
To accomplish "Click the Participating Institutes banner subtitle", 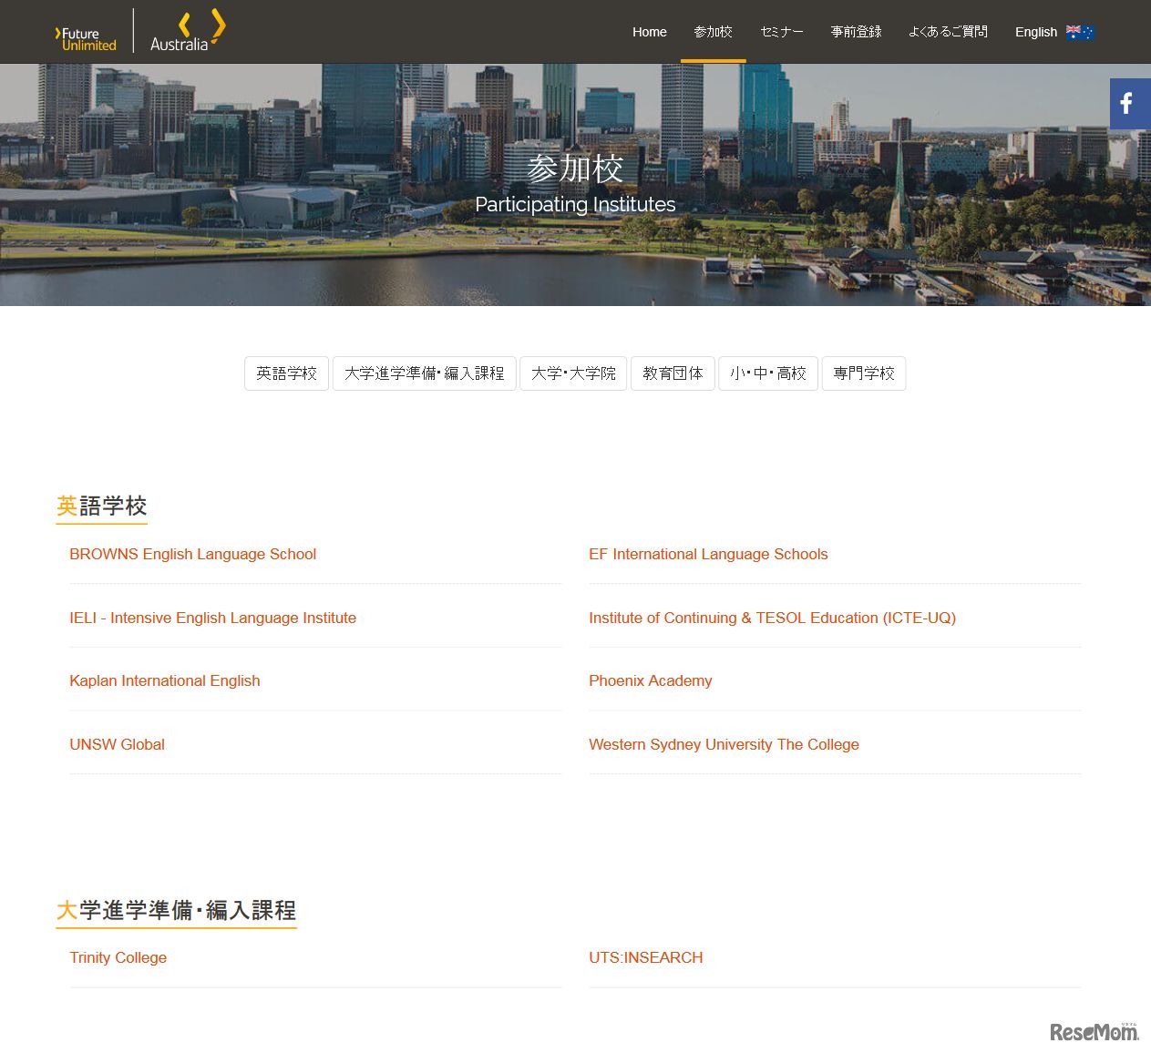I will click(x=575, y=204).
